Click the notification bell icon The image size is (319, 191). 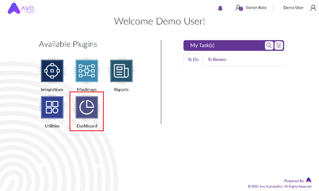coord(220,8)
